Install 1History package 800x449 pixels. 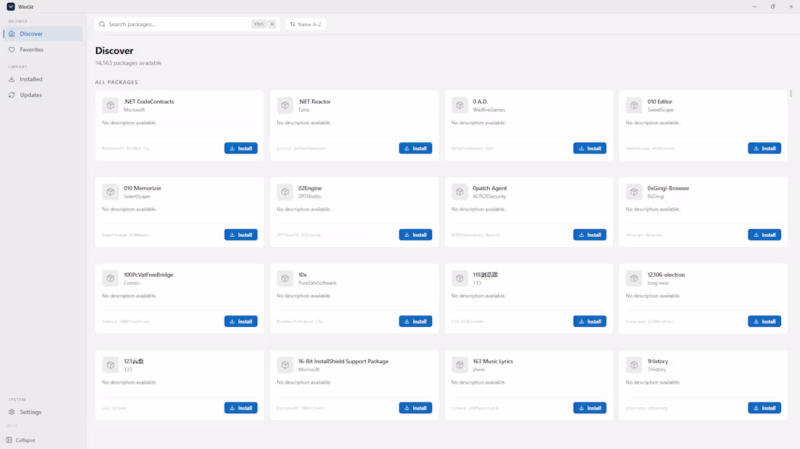(x=764, y=408)
